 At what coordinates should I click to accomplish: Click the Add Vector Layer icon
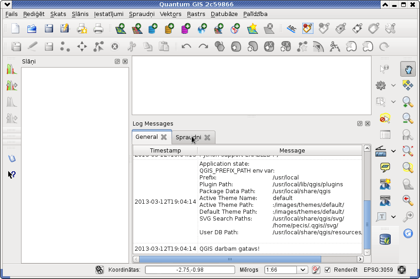click(120, 28)
